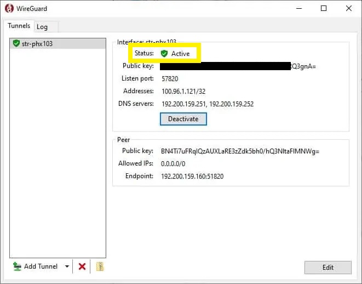Click Edit to modify the tunnel
This screenshot has width=362, height=284.
pyautogui.click(x=328, y=268)
